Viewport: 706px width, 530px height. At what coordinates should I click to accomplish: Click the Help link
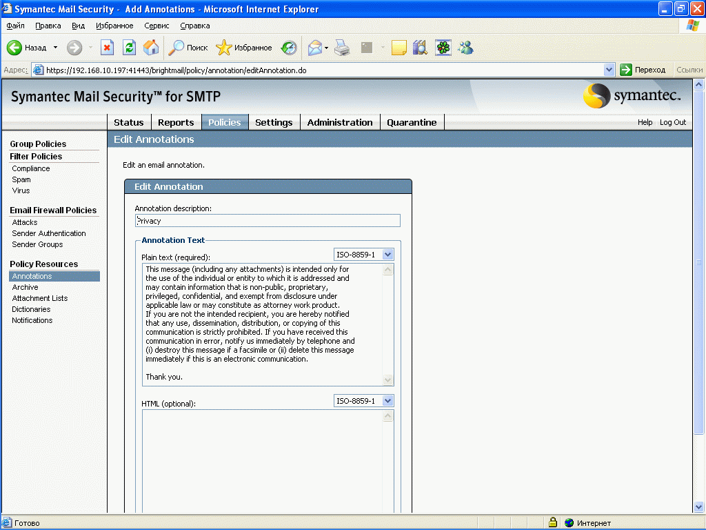(x=645, y=122)
